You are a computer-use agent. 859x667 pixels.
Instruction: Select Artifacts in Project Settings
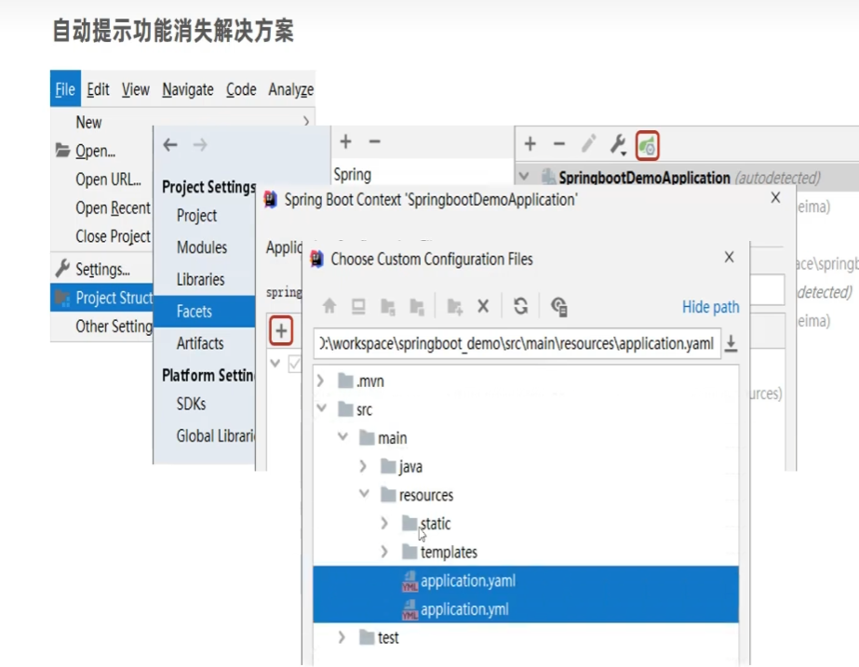[200, 343]
